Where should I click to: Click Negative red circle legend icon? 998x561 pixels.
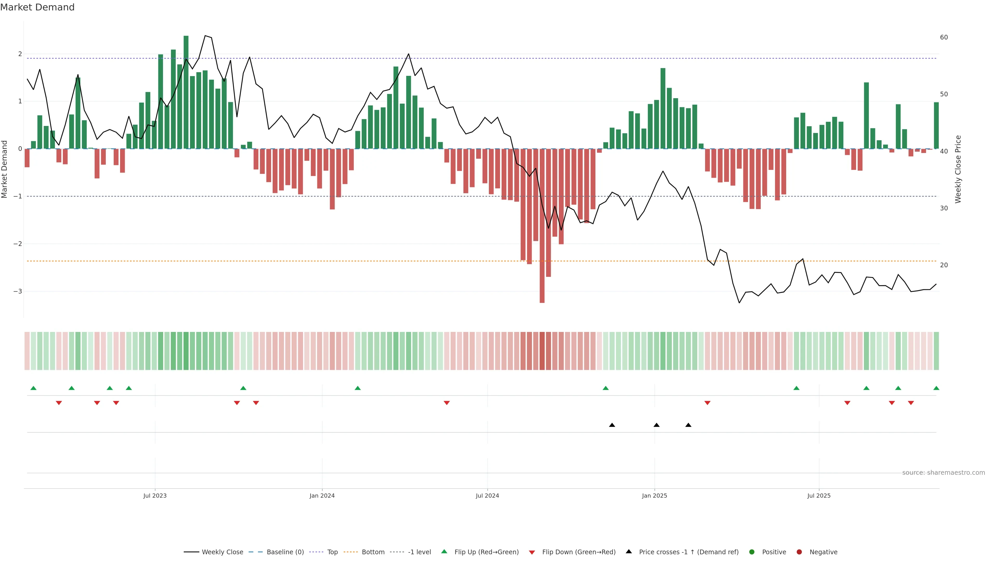point(799,552)
